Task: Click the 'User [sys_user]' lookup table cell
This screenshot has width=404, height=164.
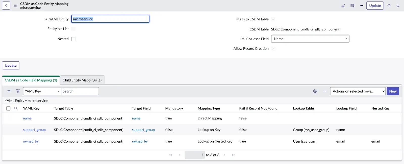Action: tap(305, 141)
